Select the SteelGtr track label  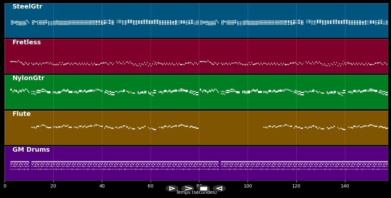(x=27, y=7)
